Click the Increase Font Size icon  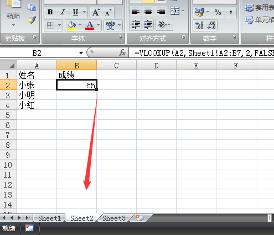point(96,12)
